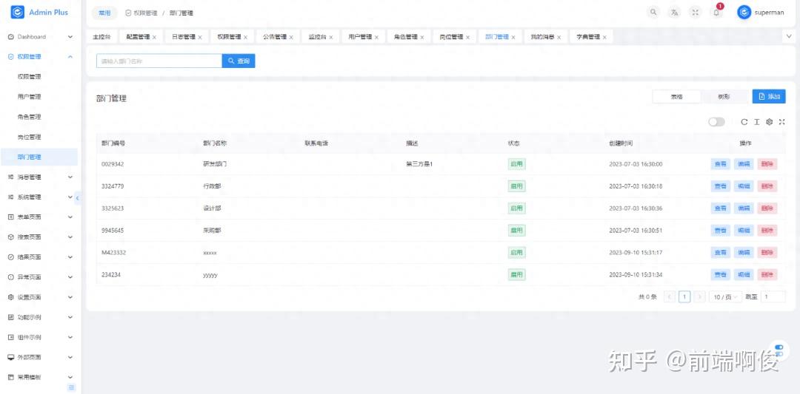
Task: Close the 配置管理 tab
Action: pos(154,37)
